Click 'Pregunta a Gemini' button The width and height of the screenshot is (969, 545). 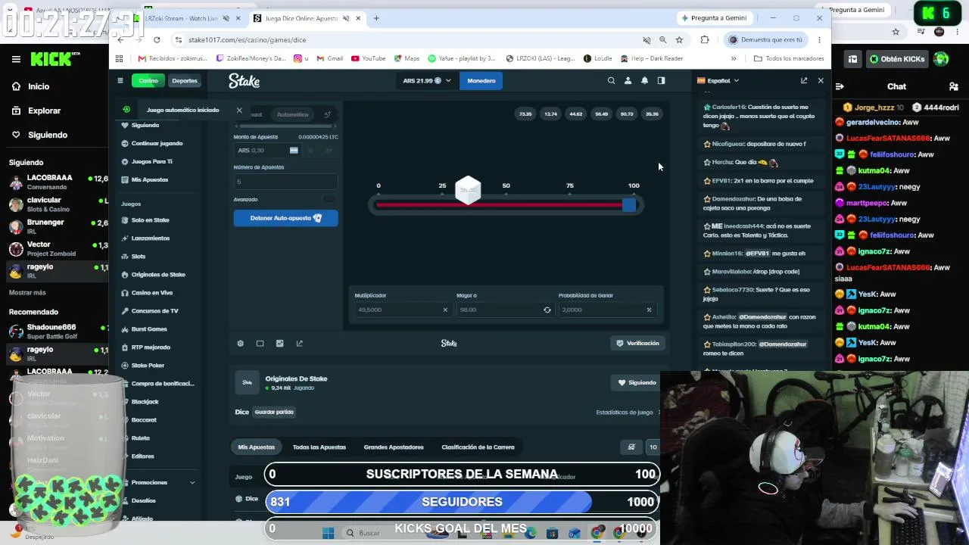pyautogui.click(x=715, y=18)
